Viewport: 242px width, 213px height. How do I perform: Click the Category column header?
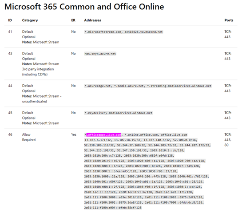point(30,20)
